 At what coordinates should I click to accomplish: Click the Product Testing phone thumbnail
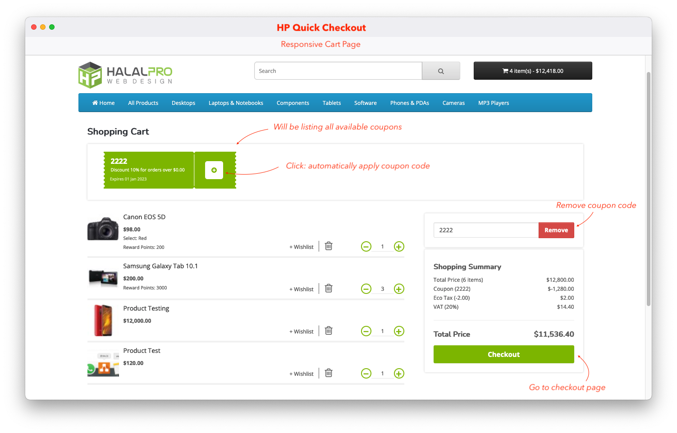click(103, 320)
